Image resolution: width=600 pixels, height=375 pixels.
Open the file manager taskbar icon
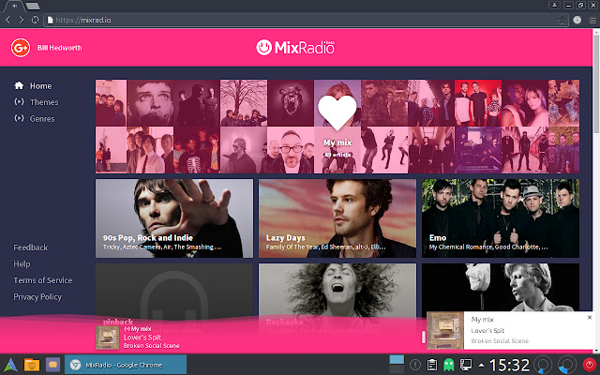pyautogui.click(x=32, y=365)
